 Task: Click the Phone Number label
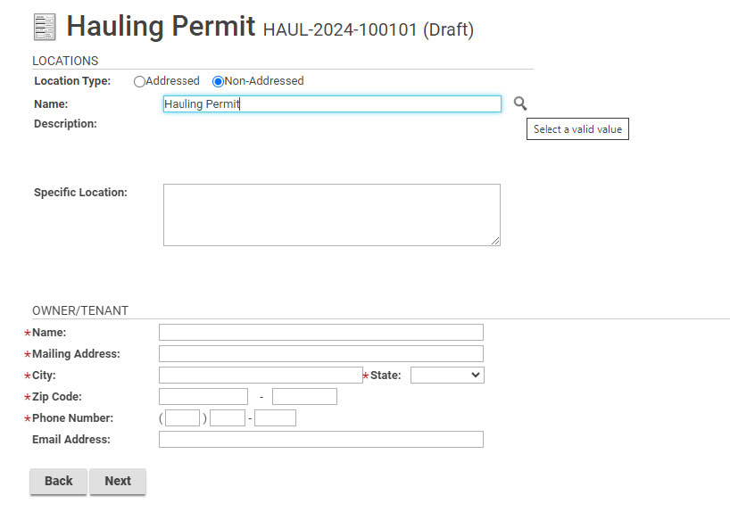(72, 418)
